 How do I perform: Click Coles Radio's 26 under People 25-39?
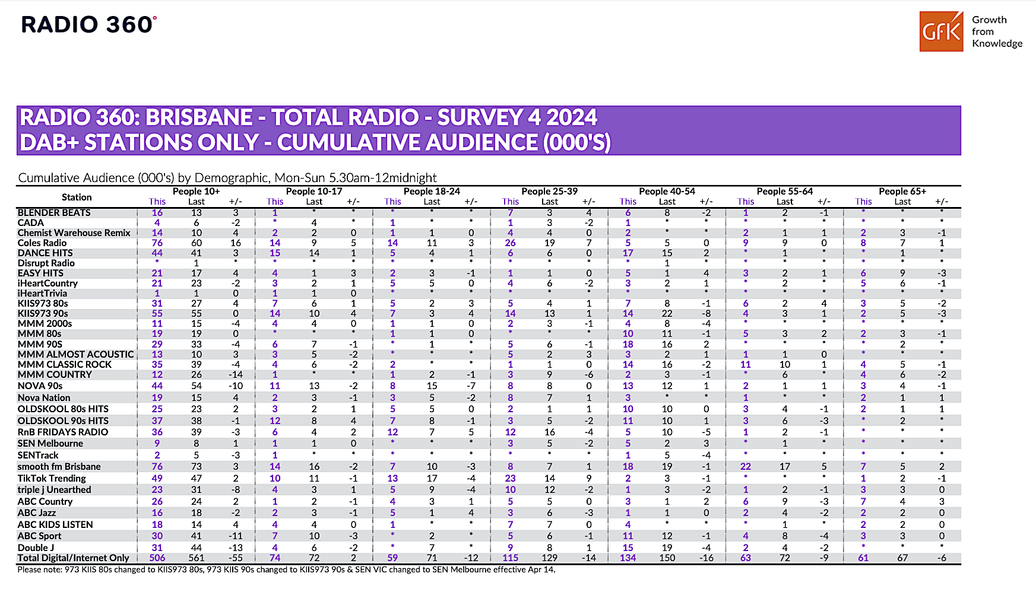[510, 243]
